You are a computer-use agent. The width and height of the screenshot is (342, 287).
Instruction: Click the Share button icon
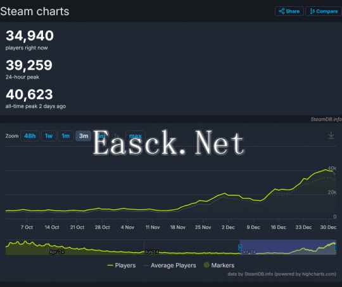click(x=282, y=11)
